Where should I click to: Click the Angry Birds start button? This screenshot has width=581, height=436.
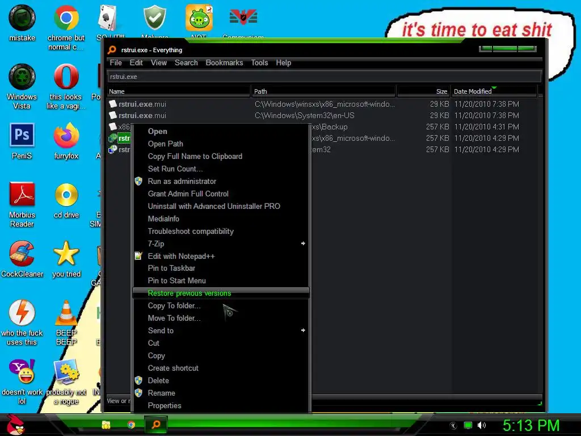pyautogui.click(x=15, y=425)
